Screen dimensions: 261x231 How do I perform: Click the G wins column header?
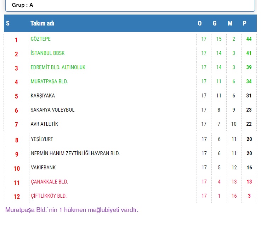click(215, 23)
